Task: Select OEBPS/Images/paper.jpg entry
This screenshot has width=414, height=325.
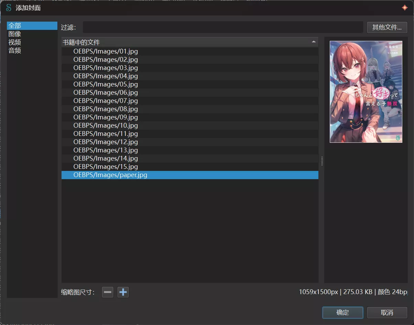Action: 110,175
